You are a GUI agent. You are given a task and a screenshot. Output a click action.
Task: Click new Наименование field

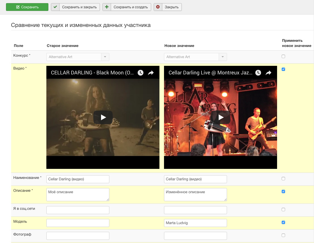click(195, 179)
